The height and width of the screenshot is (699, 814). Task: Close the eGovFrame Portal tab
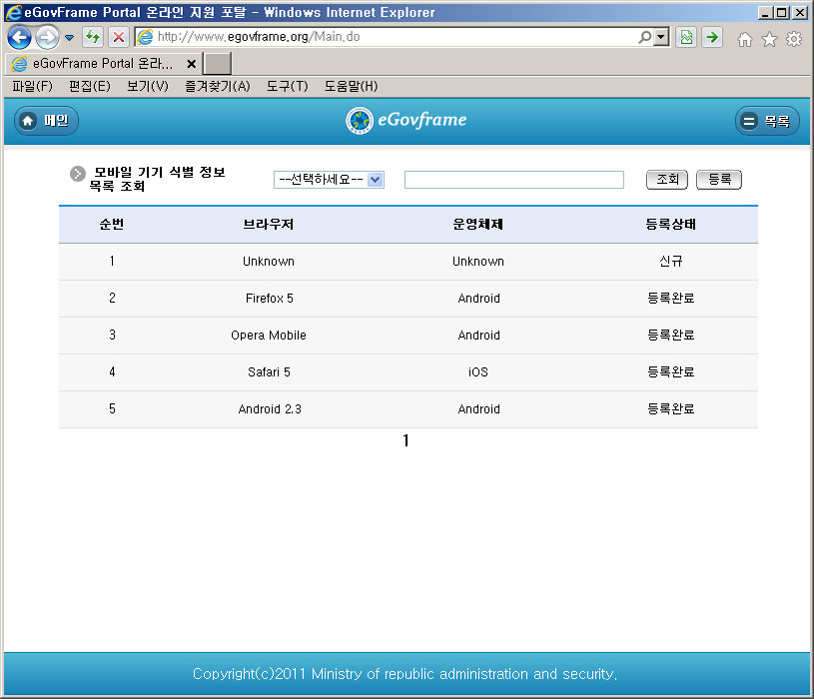click(x=192, y=63)
